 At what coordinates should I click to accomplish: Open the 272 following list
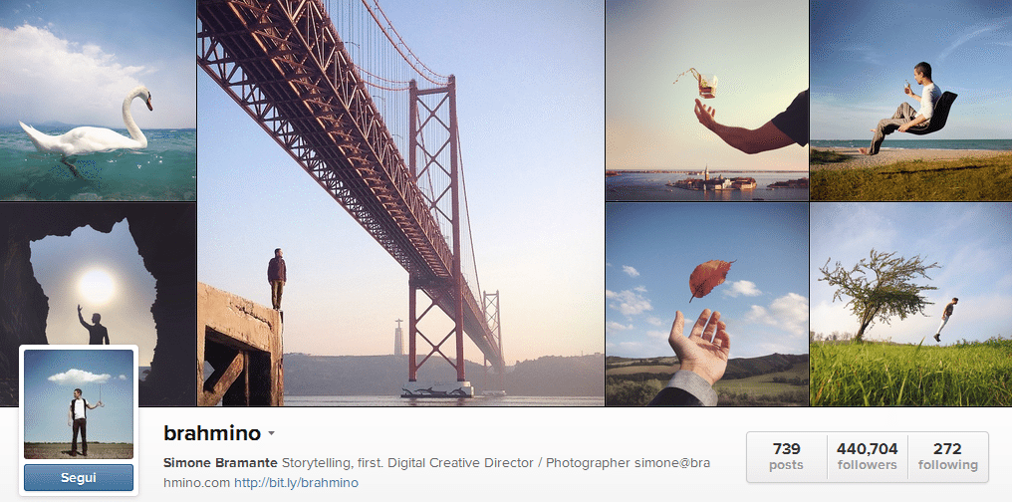947,456
